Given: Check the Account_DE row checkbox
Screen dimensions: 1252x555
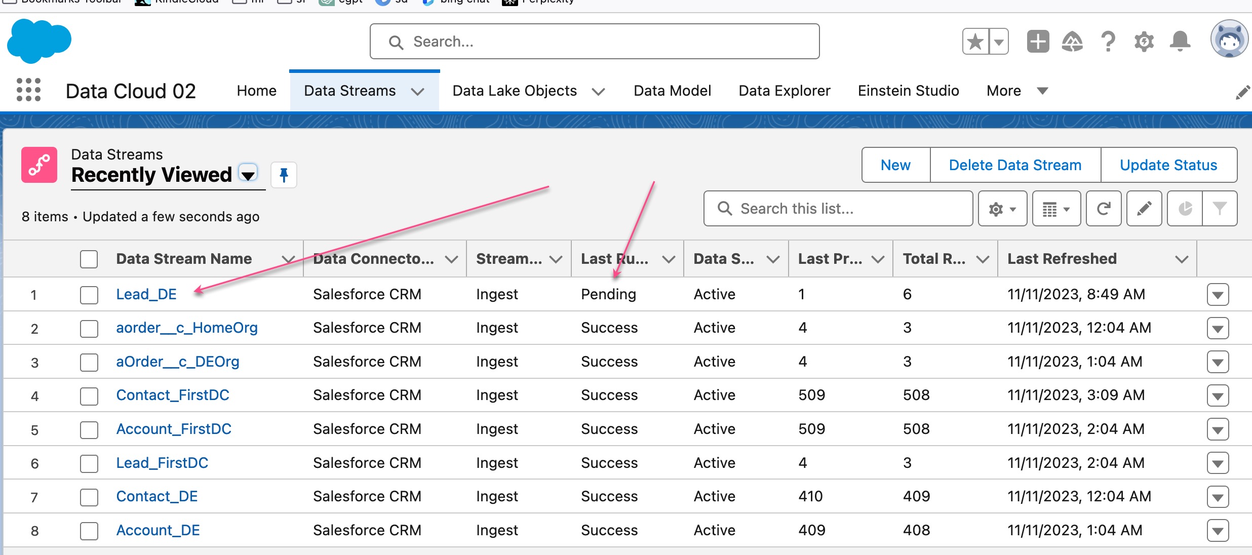Looking at the screenshot, I should point(89,531).
